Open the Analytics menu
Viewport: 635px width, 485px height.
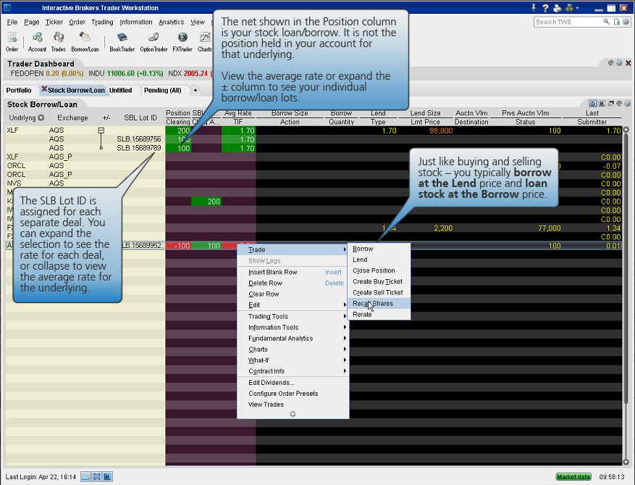tap(172, 22)
